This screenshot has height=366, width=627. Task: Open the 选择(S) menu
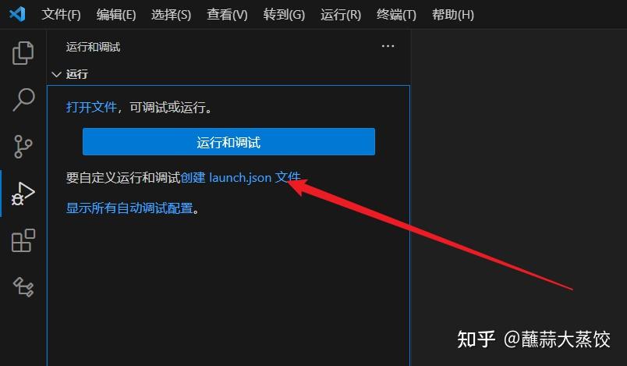[x=171, y=15]
